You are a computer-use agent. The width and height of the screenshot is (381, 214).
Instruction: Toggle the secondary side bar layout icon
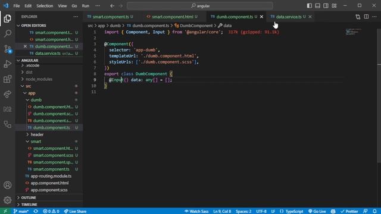coord(326,6)
